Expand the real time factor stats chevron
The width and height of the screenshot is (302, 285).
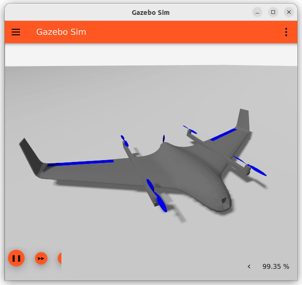249,266
